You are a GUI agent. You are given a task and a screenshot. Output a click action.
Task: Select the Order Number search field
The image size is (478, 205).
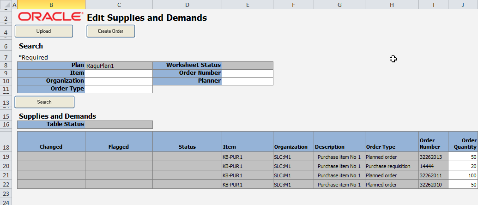(x=247, y=73)
